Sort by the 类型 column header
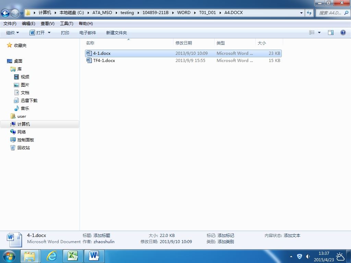Image resolution: width=351 pixels, height=263 pixels. pyautogui.click(x=234, y=43)
